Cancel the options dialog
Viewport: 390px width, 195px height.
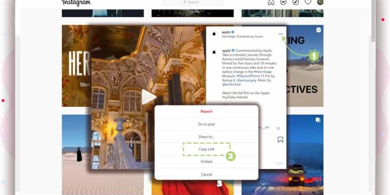pos(206,174)
